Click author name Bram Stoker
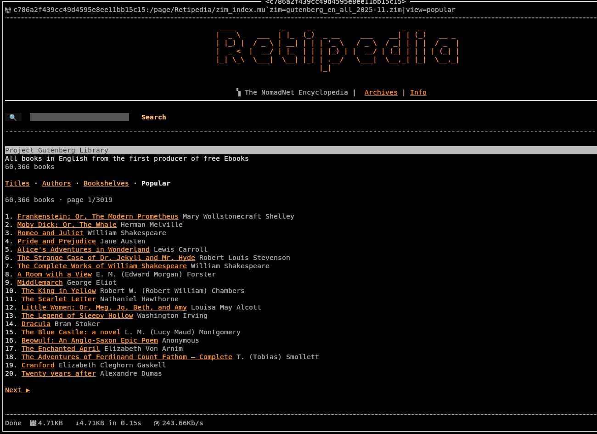 (x=77, y=324)
